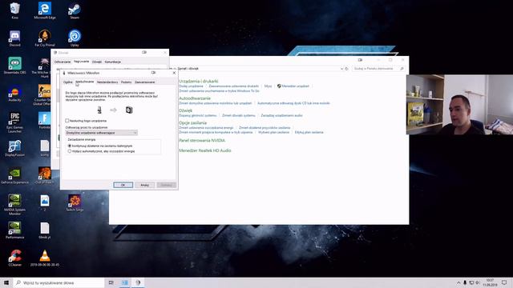The height and width of the screenshot is (288, 513).
Task: Open the Discord desktop shortcut
Action: (x=14, y=38)
